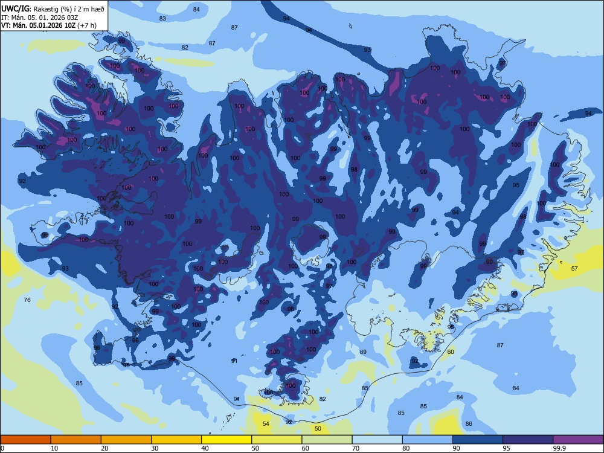The width and height of the screenshot is (604, 453).
Task: Click the '99.9' legend scale label
Action: coord(559,448)
